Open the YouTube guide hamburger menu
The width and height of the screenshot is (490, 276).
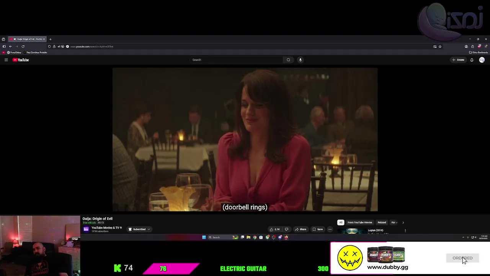pyautogui.click(x=6, y=60)
